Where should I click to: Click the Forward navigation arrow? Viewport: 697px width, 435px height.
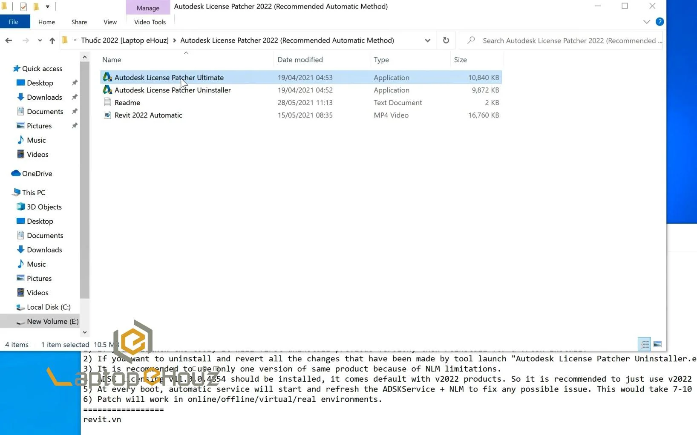[26, 40]
